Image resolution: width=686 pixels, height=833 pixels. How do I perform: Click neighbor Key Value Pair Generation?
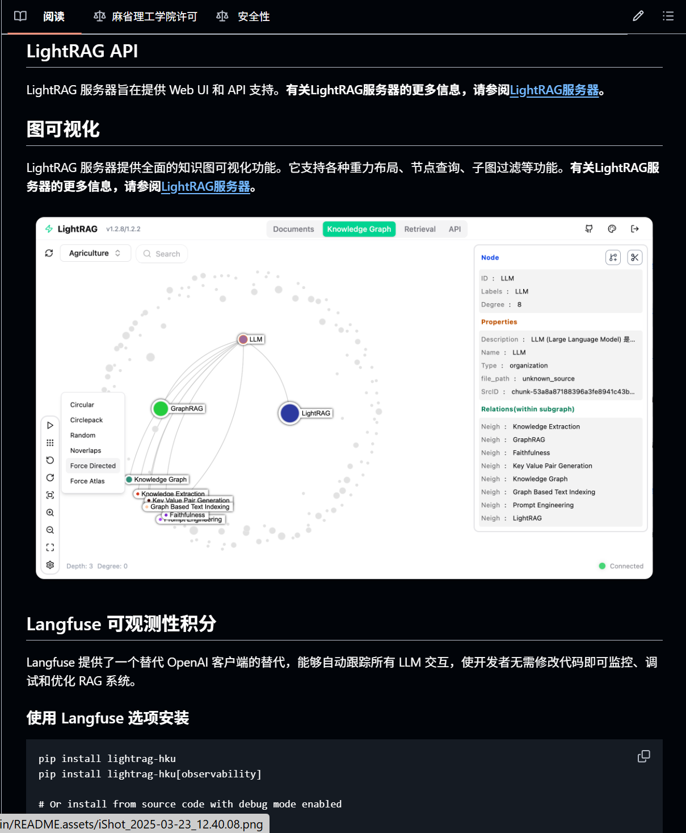pos(552,466)
